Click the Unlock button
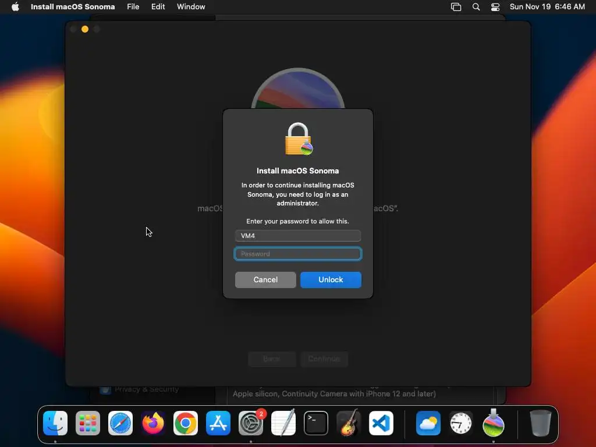This screenshot has width=596, height=447. (x=331, y=280)
